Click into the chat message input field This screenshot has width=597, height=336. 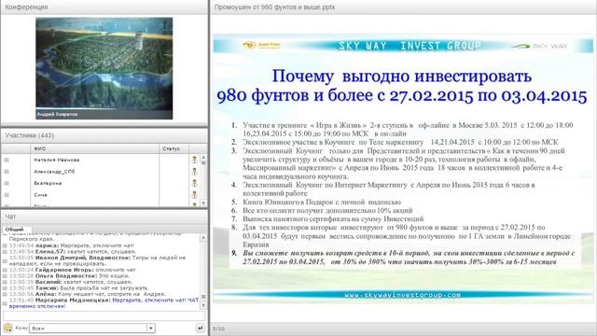104,315
